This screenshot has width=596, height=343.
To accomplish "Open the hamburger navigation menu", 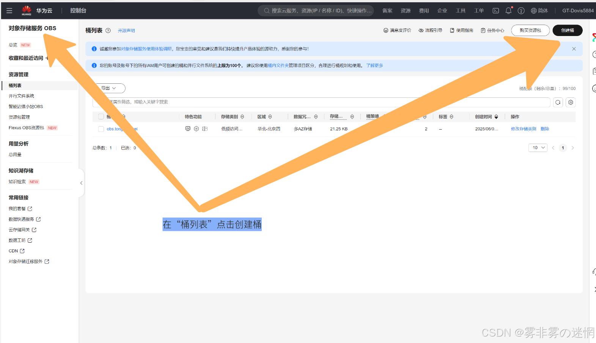I will coord(9,11).
